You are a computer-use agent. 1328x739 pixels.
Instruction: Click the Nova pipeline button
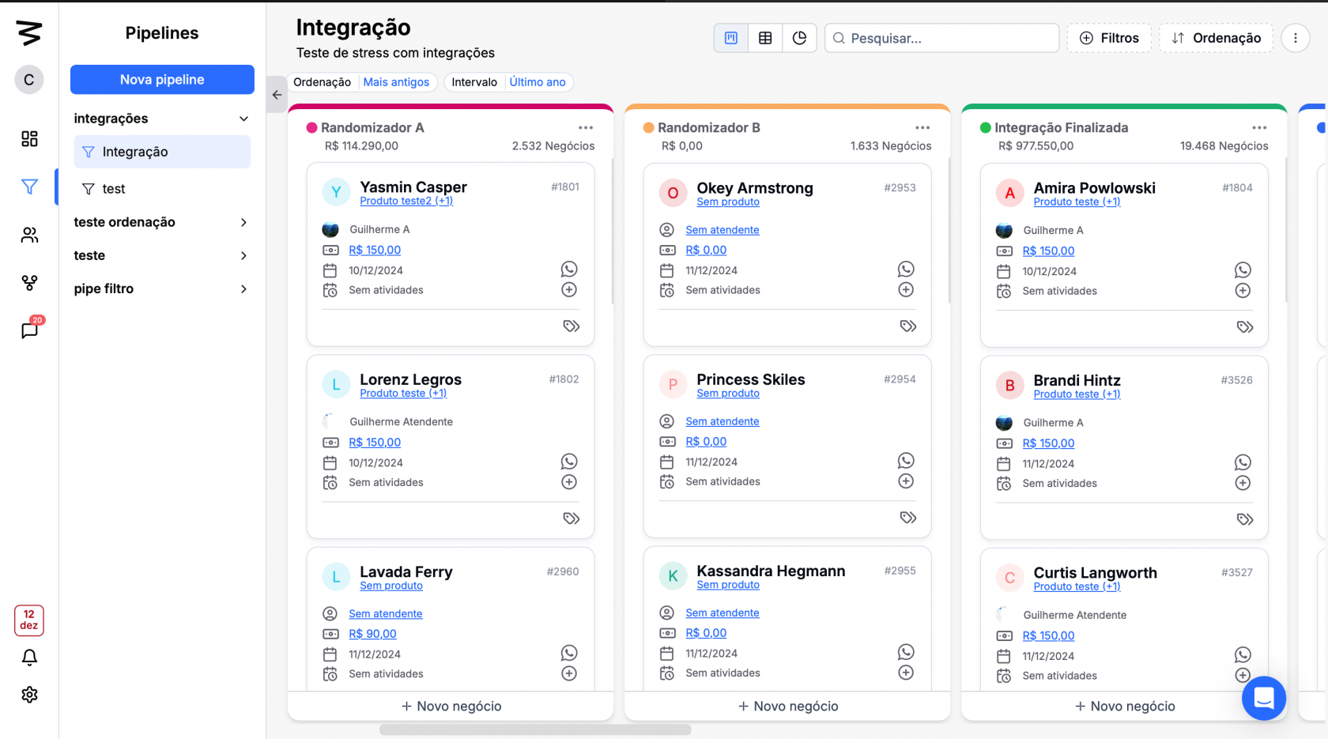tap(162, 80)
